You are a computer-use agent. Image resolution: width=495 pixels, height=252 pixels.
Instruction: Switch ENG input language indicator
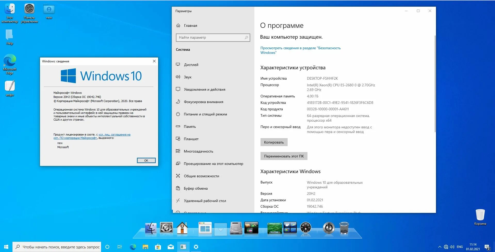coord(460,247)
